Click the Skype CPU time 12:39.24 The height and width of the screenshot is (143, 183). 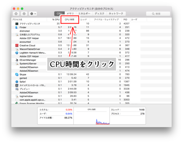[71, 74]
